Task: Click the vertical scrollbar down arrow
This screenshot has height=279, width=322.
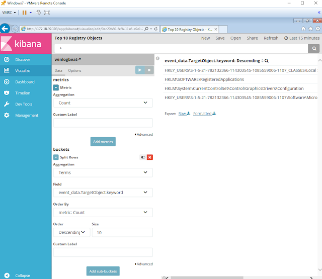Action: tap(320, 269)
